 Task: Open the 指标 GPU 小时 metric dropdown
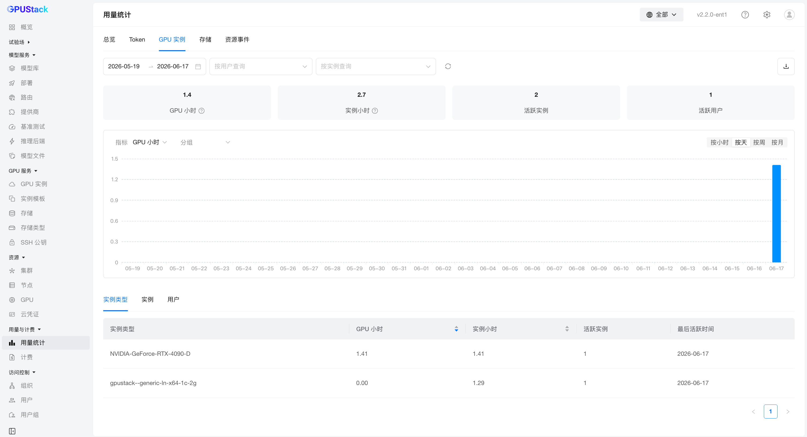pos(150,142)
